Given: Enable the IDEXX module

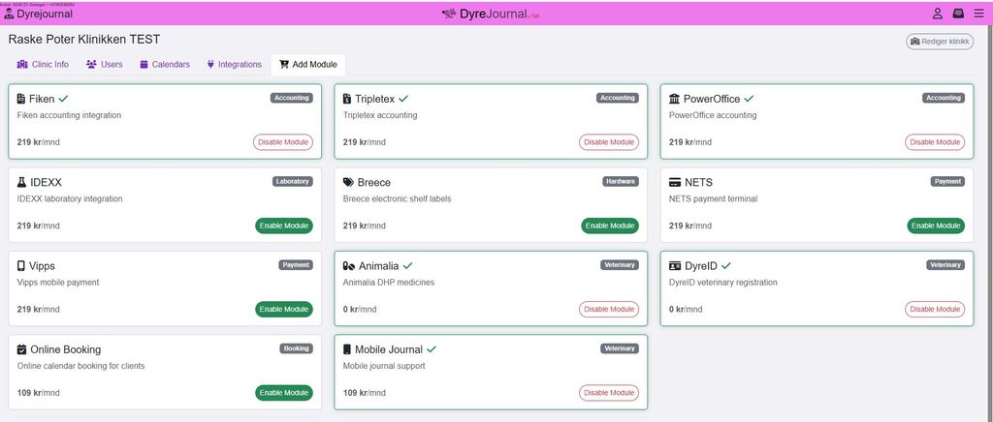Looking at the screenshot, I should coord(284,226).
